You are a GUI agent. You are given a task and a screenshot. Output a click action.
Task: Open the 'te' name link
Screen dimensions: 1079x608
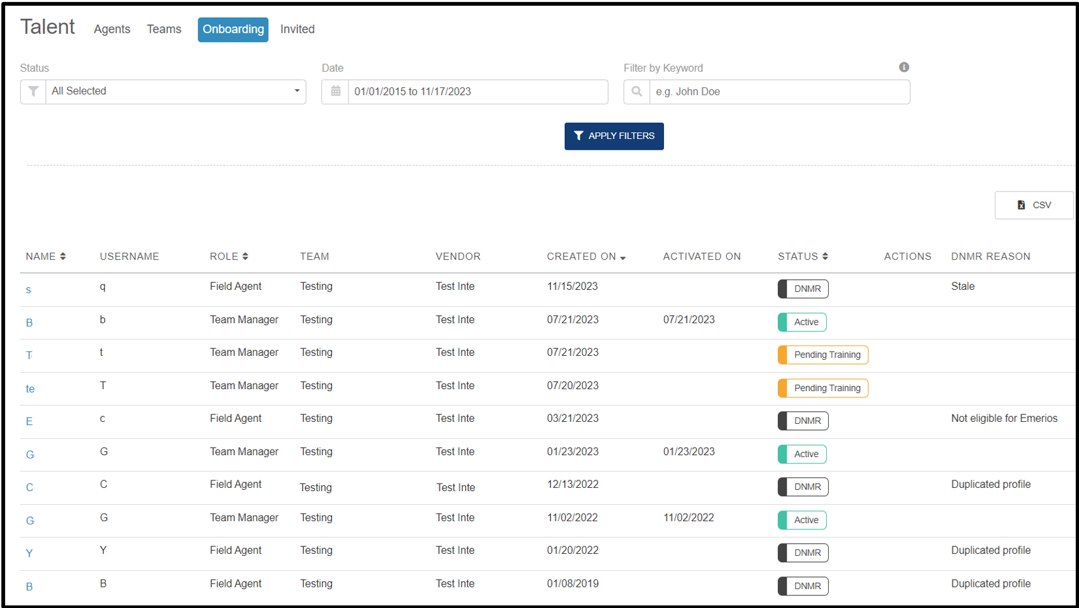[30, 389]
